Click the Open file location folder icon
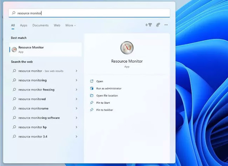The image size is (228, 166). pyautogui.click(x=92, y=96)
